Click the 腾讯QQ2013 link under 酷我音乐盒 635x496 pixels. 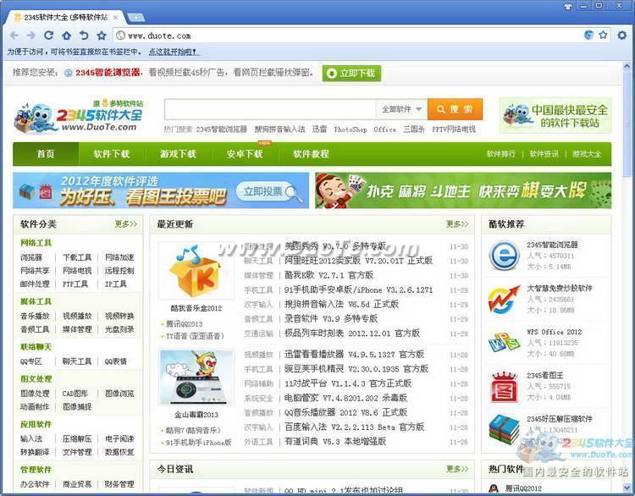pos(185,324)
